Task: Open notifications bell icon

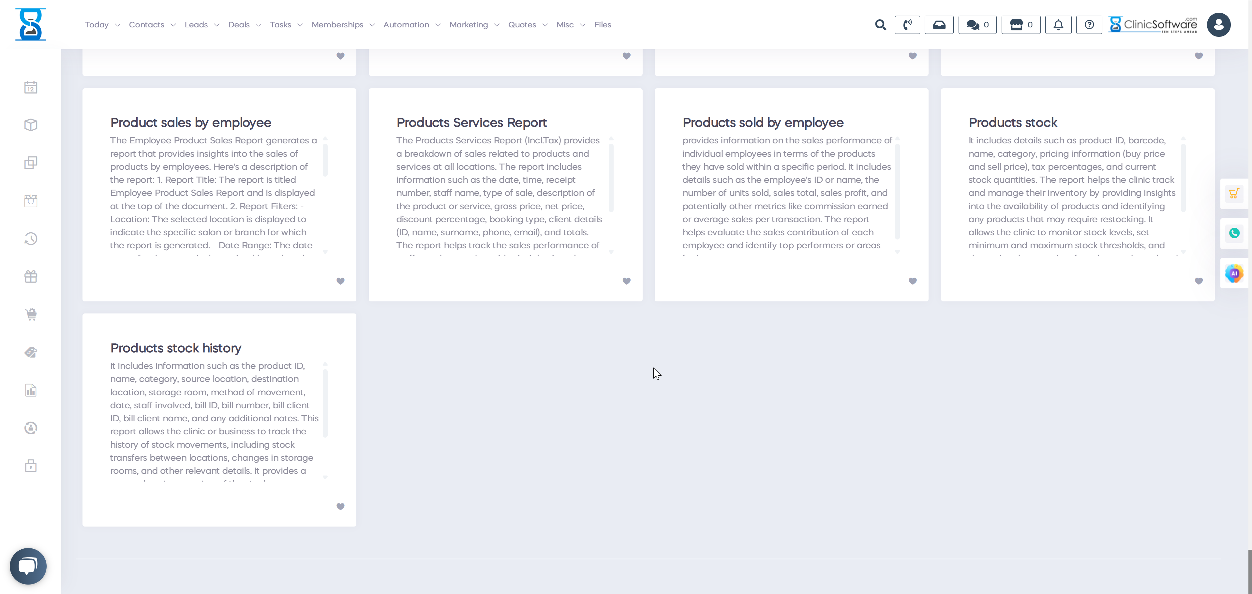Action: (x=1058, y=25)
